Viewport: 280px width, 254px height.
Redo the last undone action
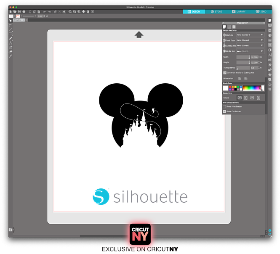49,12
